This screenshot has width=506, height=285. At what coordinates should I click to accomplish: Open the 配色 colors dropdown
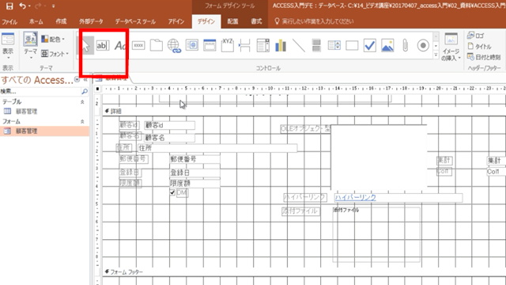53,39
